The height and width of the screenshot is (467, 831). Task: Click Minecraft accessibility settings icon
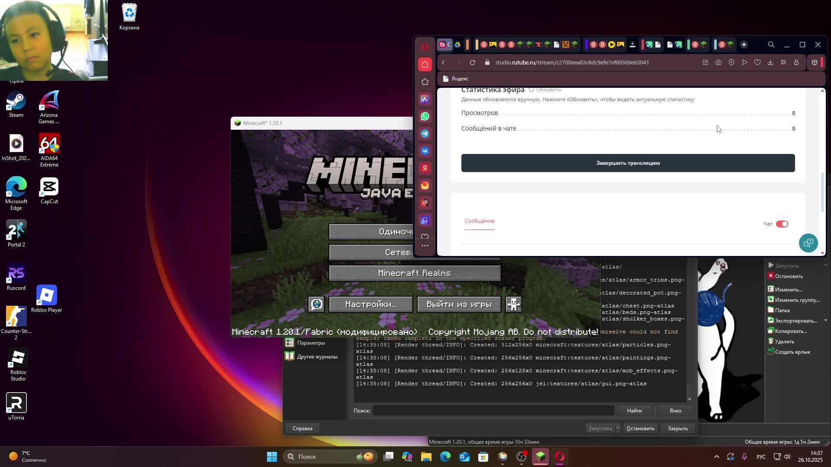tap(514, 304)
